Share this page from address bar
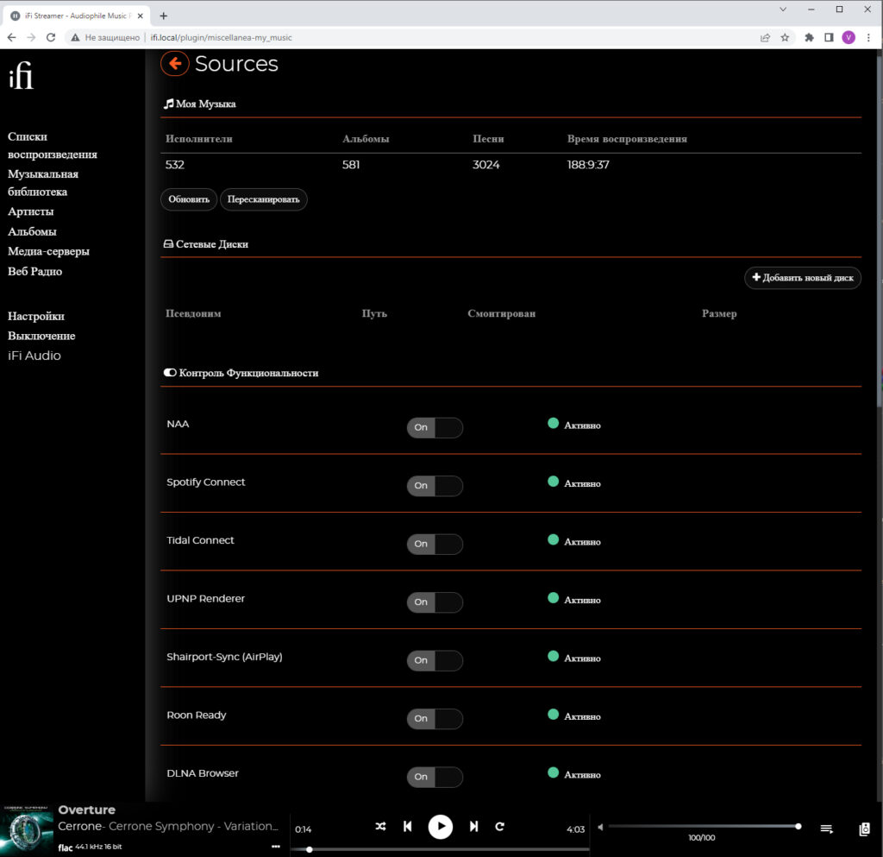The image size is (883, 857). pos(765,38)
